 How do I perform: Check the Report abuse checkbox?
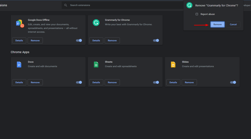click(197, 14)
